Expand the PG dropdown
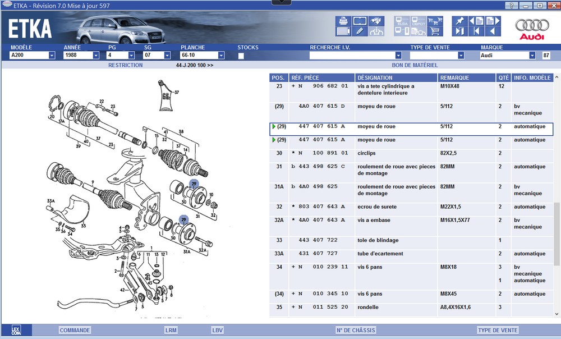The height and width of the screenshot is (339, 561). (131, 55)
